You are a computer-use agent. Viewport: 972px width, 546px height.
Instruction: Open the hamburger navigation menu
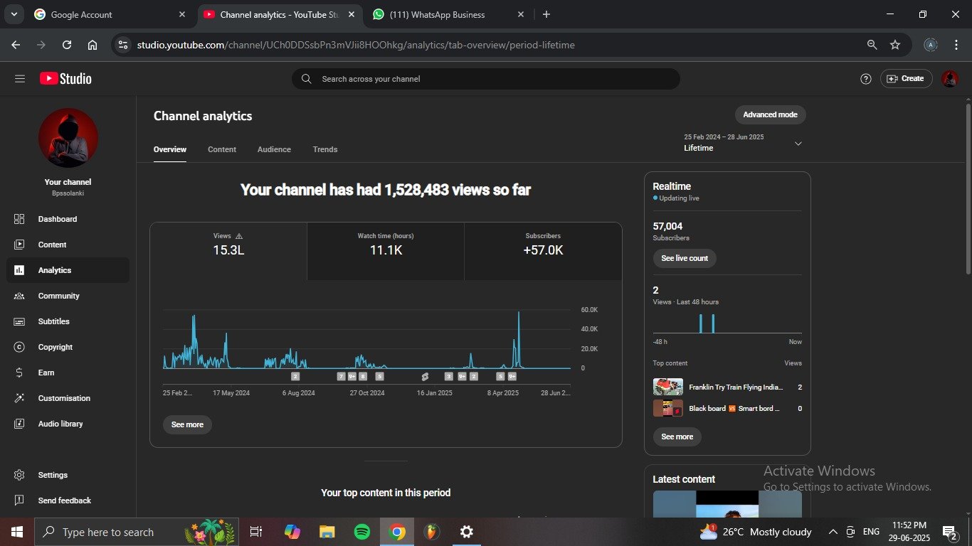point(20,79)
